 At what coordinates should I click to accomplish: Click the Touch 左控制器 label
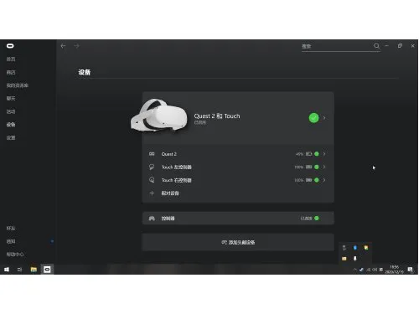pyautogui.click(x=177, y=167)
